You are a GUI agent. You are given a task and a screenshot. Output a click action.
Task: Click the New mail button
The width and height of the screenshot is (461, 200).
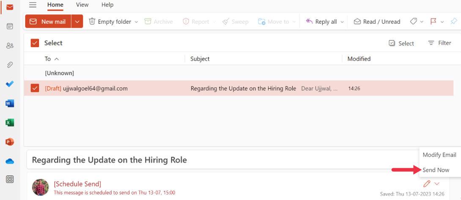[48, 22]
